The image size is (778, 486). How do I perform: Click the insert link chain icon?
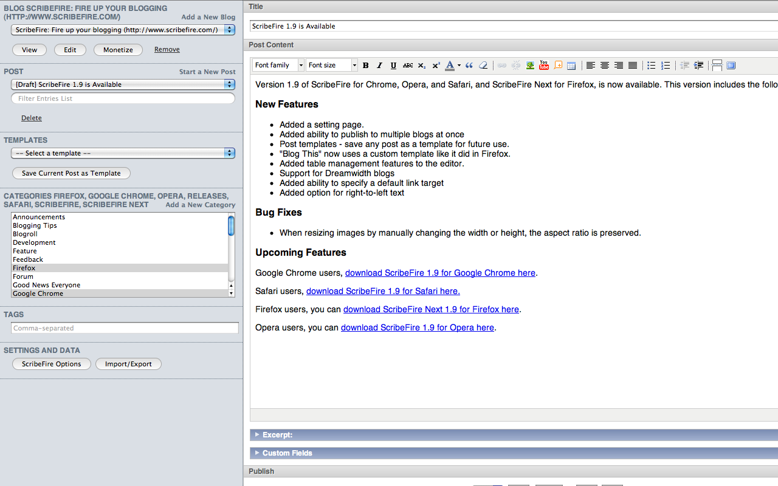(502, 66)
